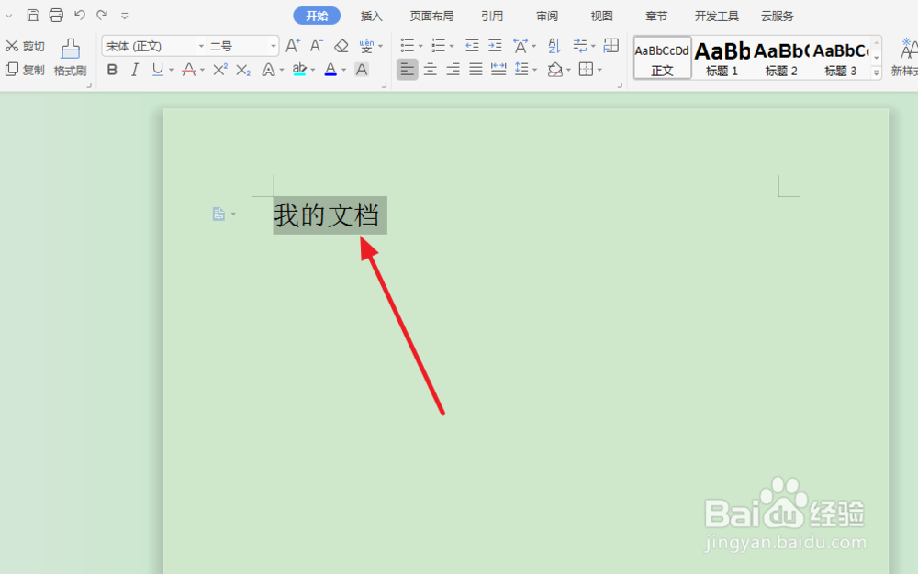Click the line spacing icon
This screenshot has height=574, width=918.
521,70
